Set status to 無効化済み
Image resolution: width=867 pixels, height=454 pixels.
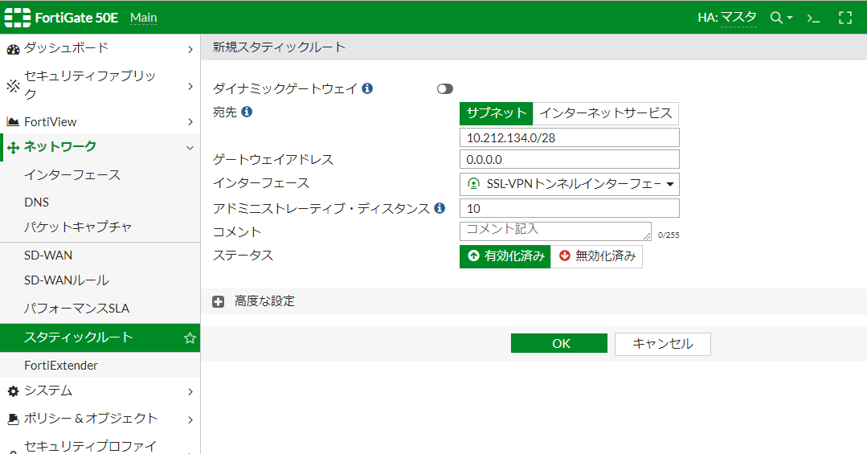[x=597, y=256]
